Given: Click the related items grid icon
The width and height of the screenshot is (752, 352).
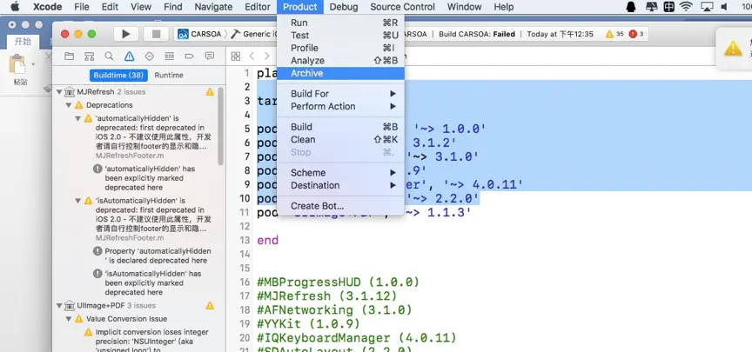Looking at the screenshot, I should click(x=236, y=56).
